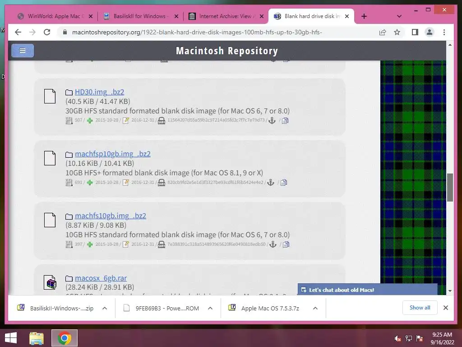Click the Action Center flag tray icon

(x=420, y=338)
